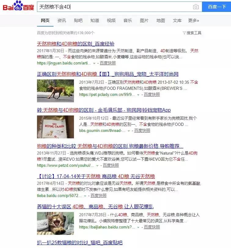This screenshot has width=231, height=248.
Task: Click snippet date 2017年7月28日
Action: click(x=93, y=215)
